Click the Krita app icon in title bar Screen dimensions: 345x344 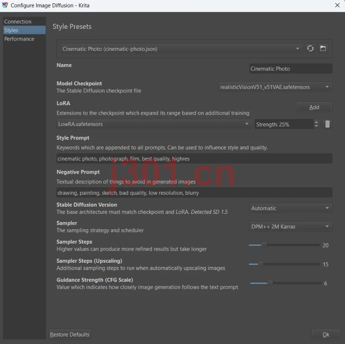point(5,5)
